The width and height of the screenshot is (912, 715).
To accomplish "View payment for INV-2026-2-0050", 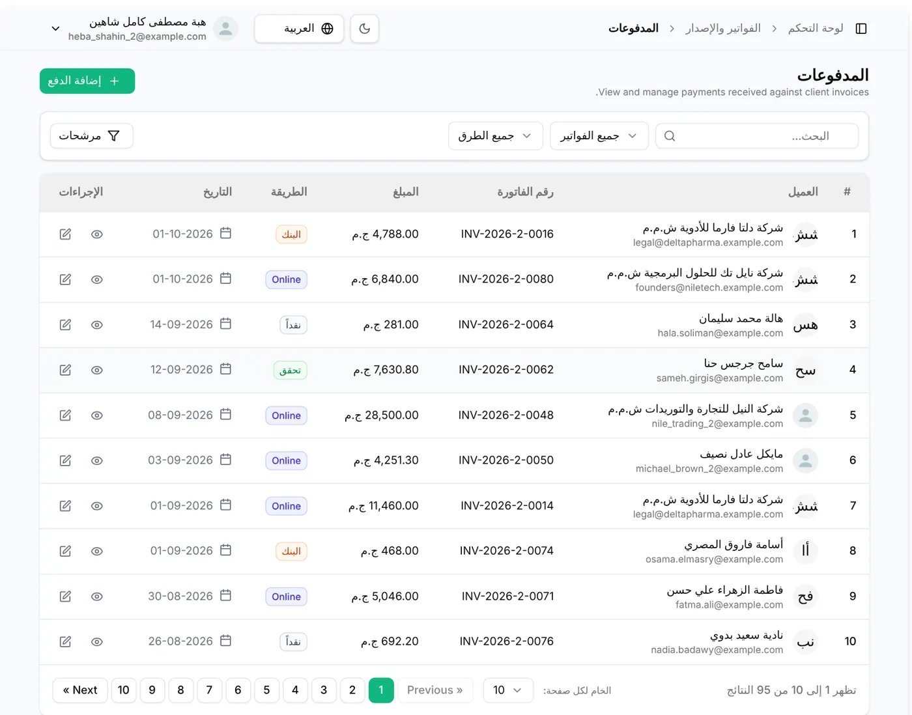I will 97,460.
